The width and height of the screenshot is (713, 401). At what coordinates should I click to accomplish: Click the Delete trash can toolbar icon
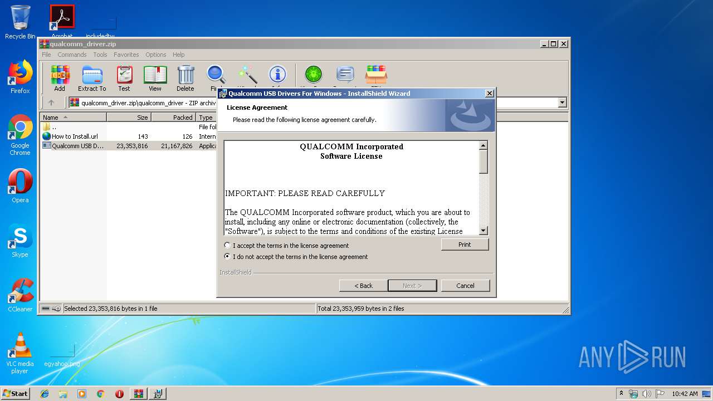click(185, 78)
